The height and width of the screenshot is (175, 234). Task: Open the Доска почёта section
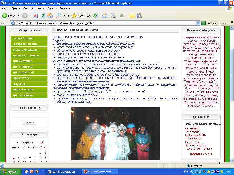[x=29, y=95]
